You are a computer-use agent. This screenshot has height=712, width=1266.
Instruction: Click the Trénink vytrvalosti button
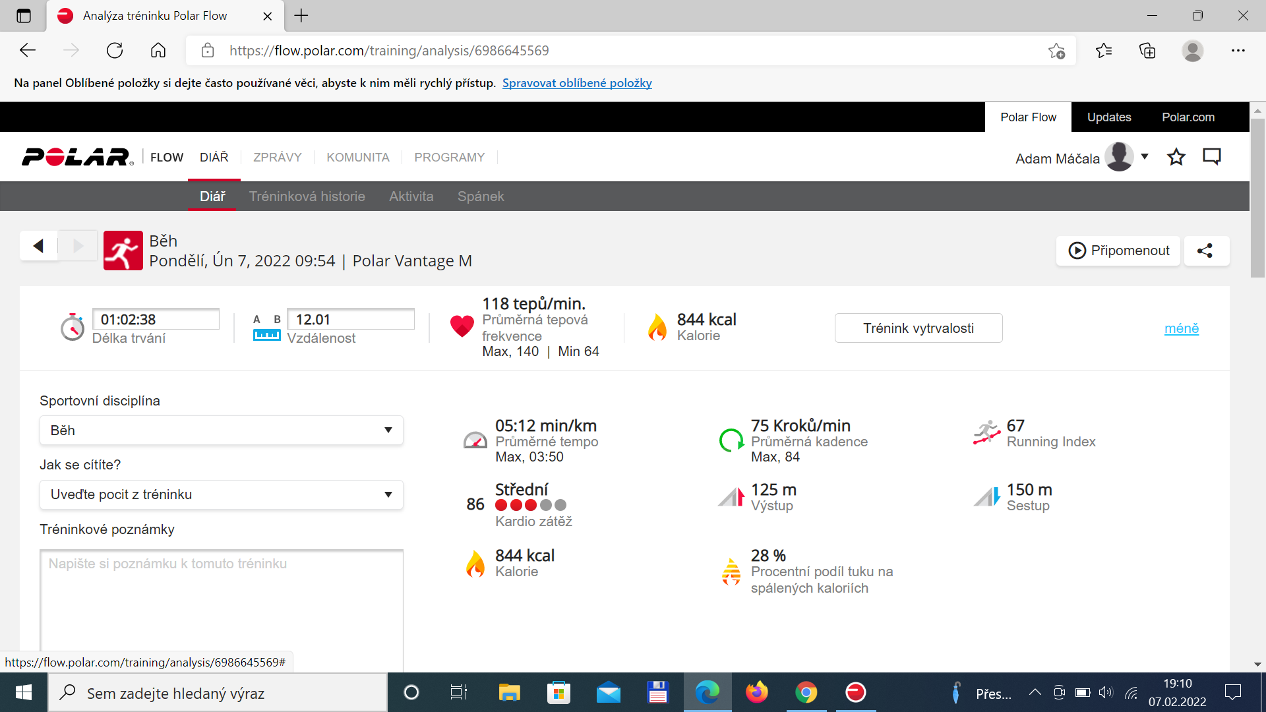tap(919, 328)
